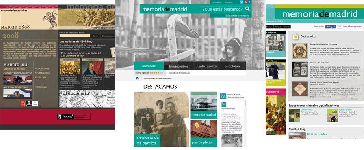The width and height of the screenshot is (364, 150).
Task: Open the plan de placas tile
Action: click(204, 133)
